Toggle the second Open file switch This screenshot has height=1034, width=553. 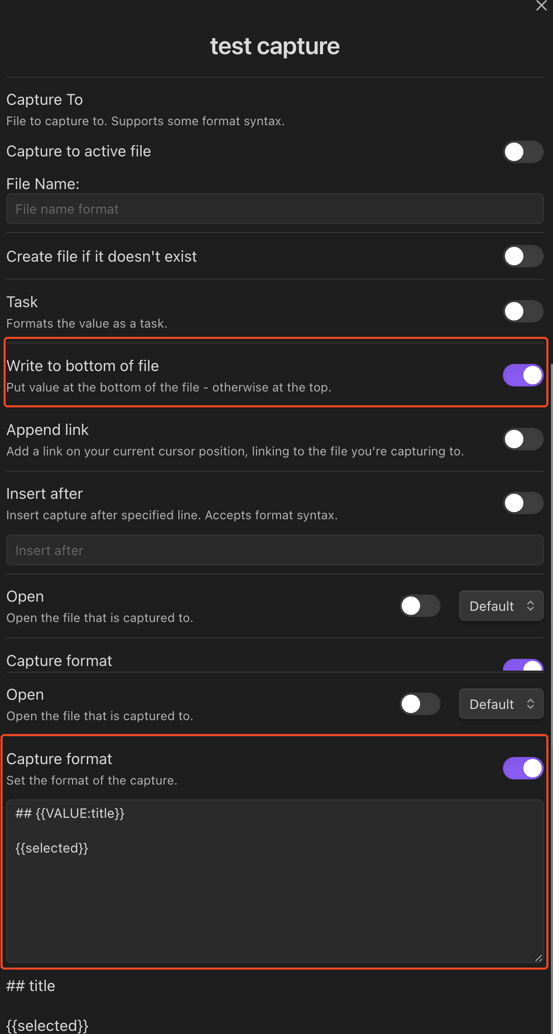tap(420, 704)
